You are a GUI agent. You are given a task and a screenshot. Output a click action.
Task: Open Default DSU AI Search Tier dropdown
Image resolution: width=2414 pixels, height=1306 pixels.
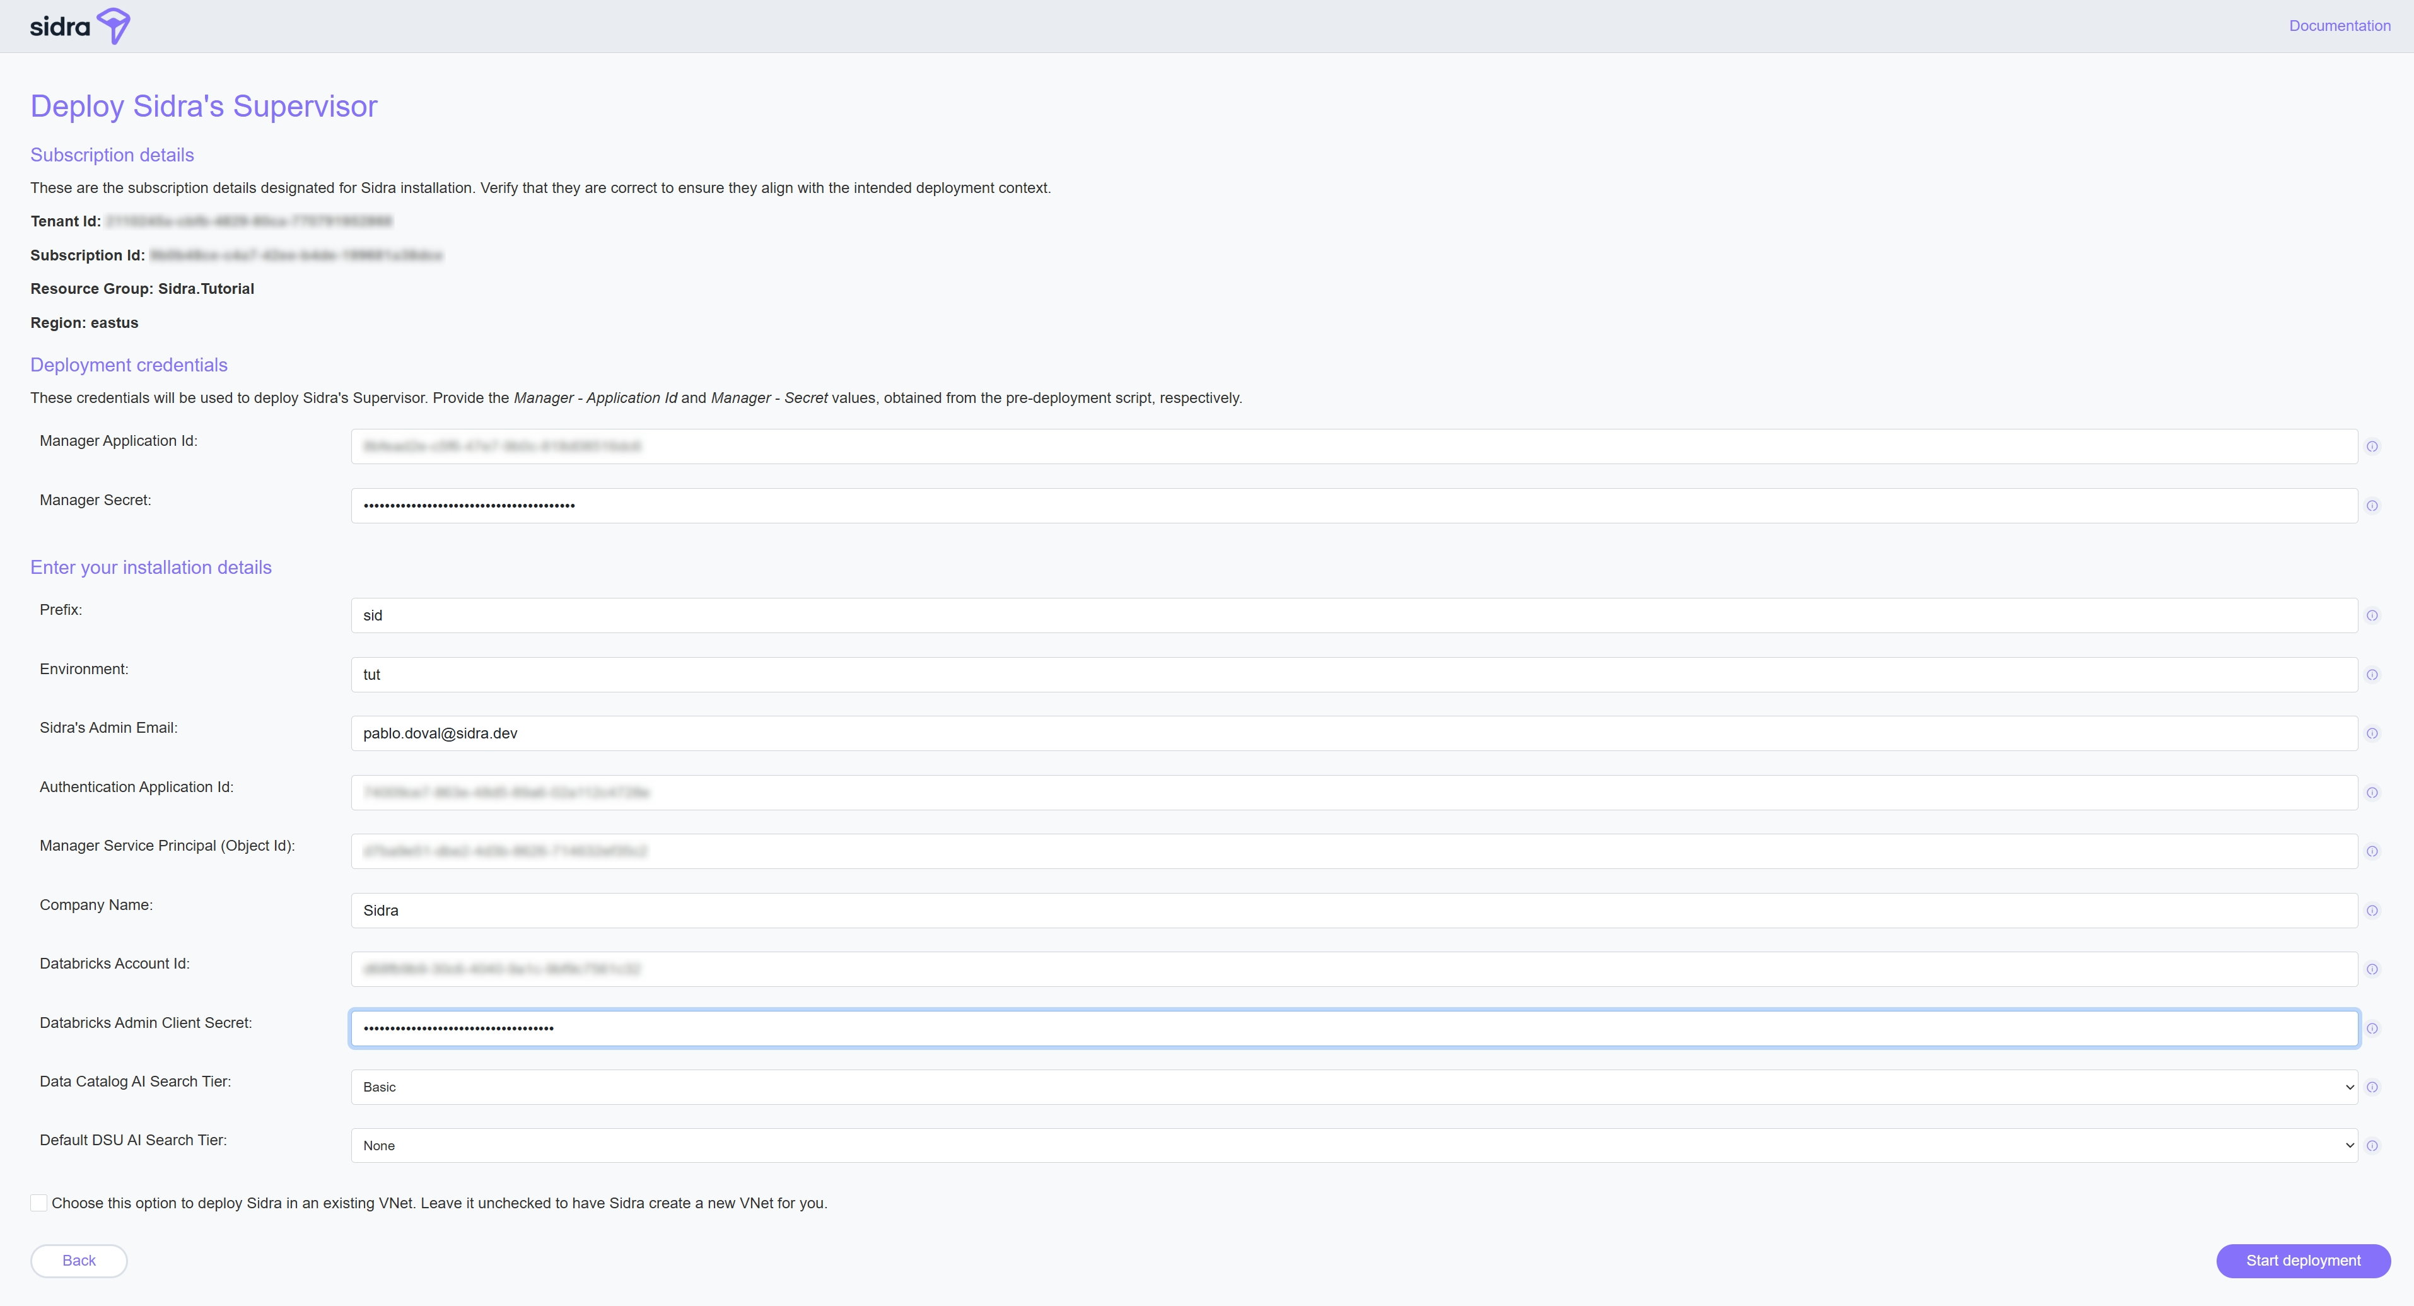[x=1353, y=1146]
